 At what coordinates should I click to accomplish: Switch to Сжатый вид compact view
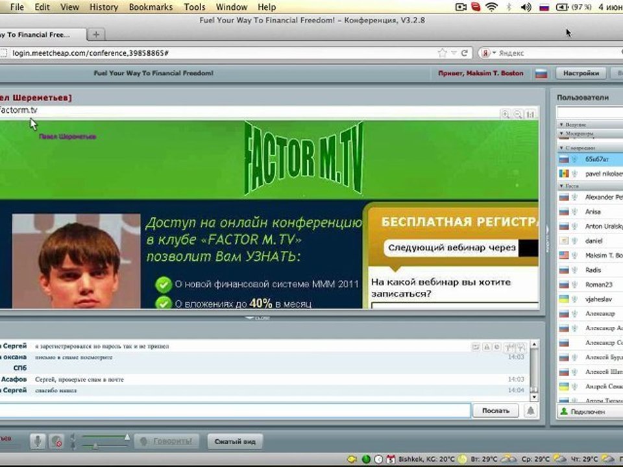pyautogui.click(x=235, y=441)
